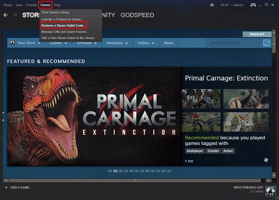Click Add a Game link
279x200 pixels.
coord(21,187)
